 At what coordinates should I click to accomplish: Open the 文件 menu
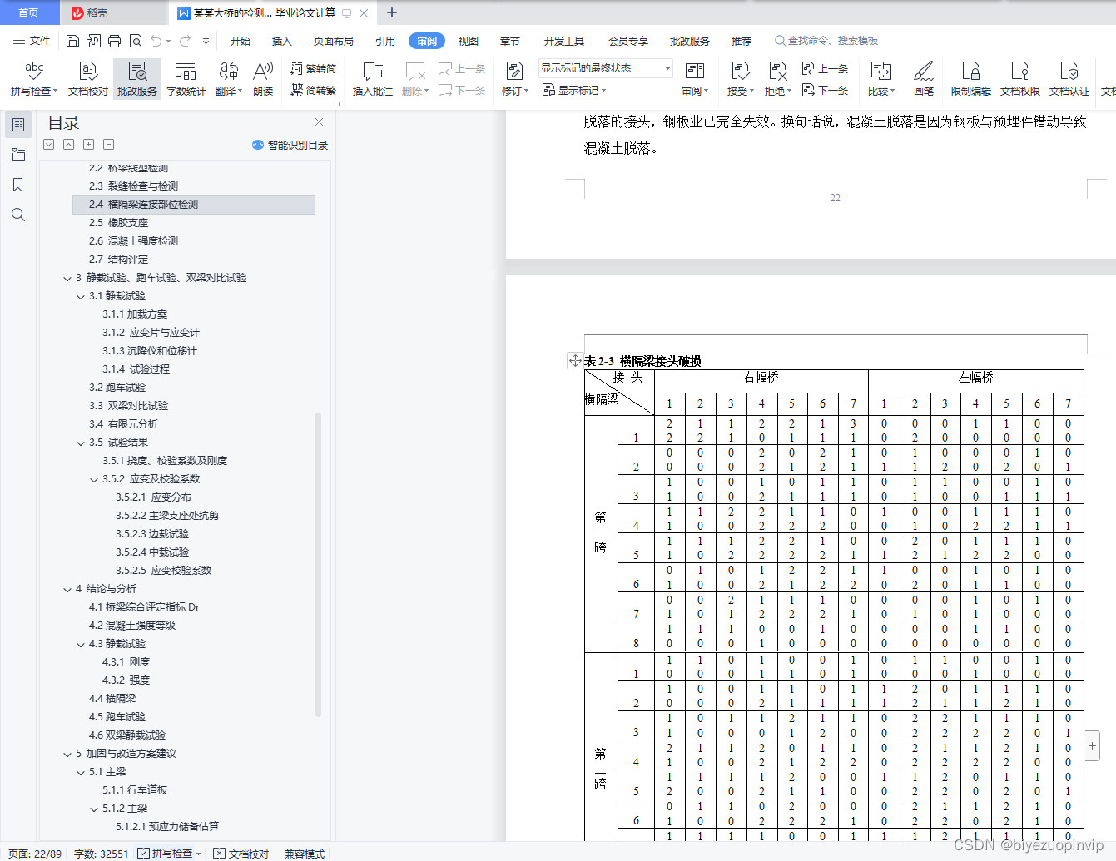click(32, 41)
